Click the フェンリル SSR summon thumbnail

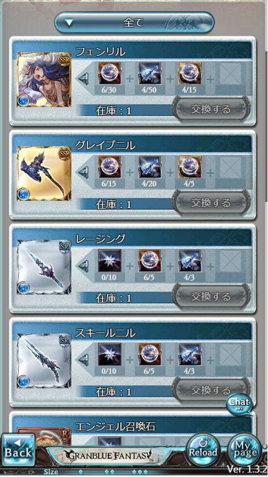tap(44, 80)
